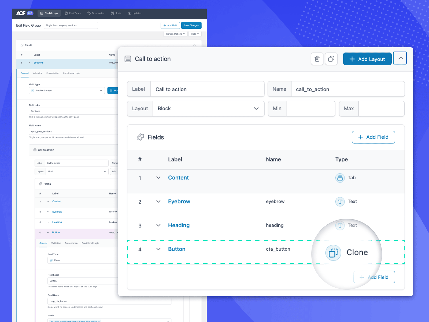Image resolution: width=429 pixels, height=322 pixels.
Task: Collapse the Call to action layout panel
Action: pyautogui.click(x=401, y=58)
